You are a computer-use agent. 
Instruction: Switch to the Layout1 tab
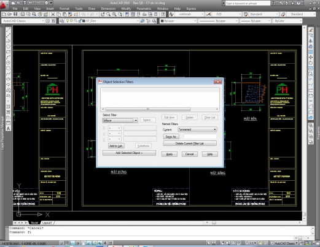[47, 222]
